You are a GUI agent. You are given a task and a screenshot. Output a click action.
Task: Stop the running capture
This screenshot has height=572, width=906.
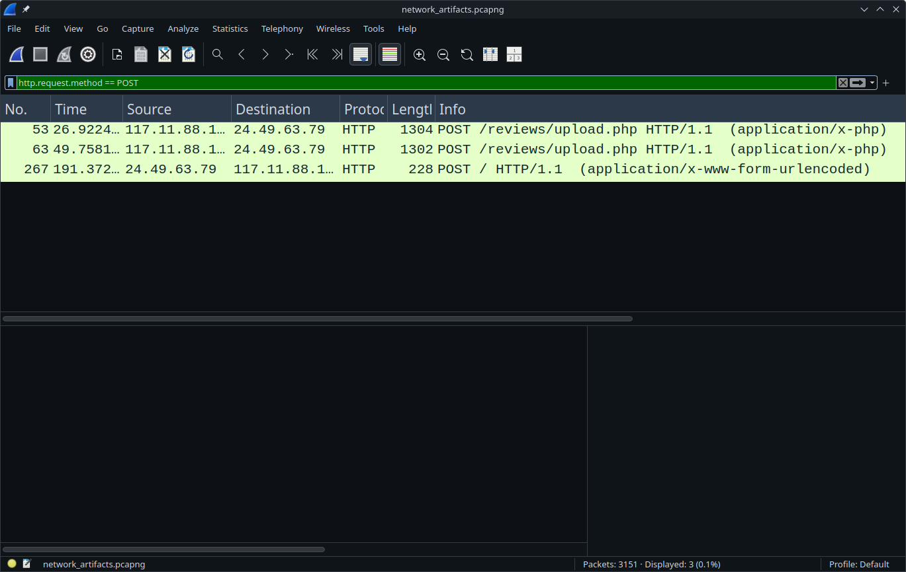pyautogui.click(x=40, y=55)
